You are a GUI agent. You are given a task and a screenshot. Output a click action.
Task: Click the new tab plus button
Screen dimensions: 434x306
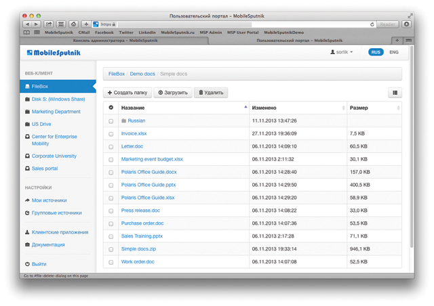pos(397,41)
